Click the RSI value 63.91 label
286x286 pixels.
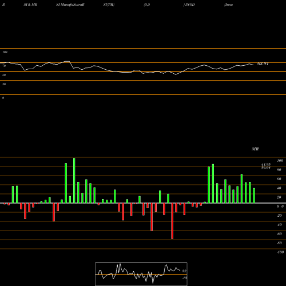click(263, 63)
